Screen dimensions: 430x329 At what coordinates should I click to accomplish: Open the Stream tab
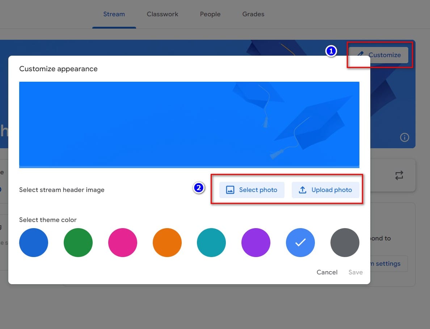click(114, 14)
